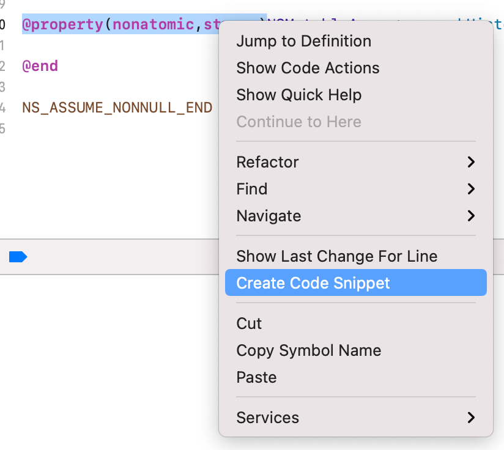The width and height of the screenshot is (504, 450).
Task: Click the gutter beside NS_ASSUME_NONNULL_END line
Action: 4,108
